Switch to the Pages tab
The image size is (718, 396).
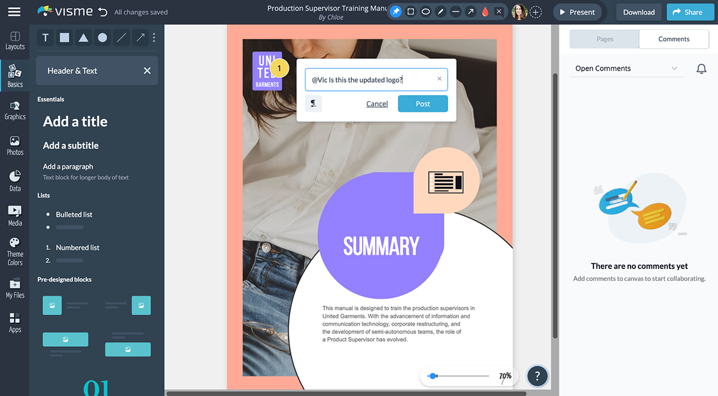pyautogui.click(x=604, y=39)
